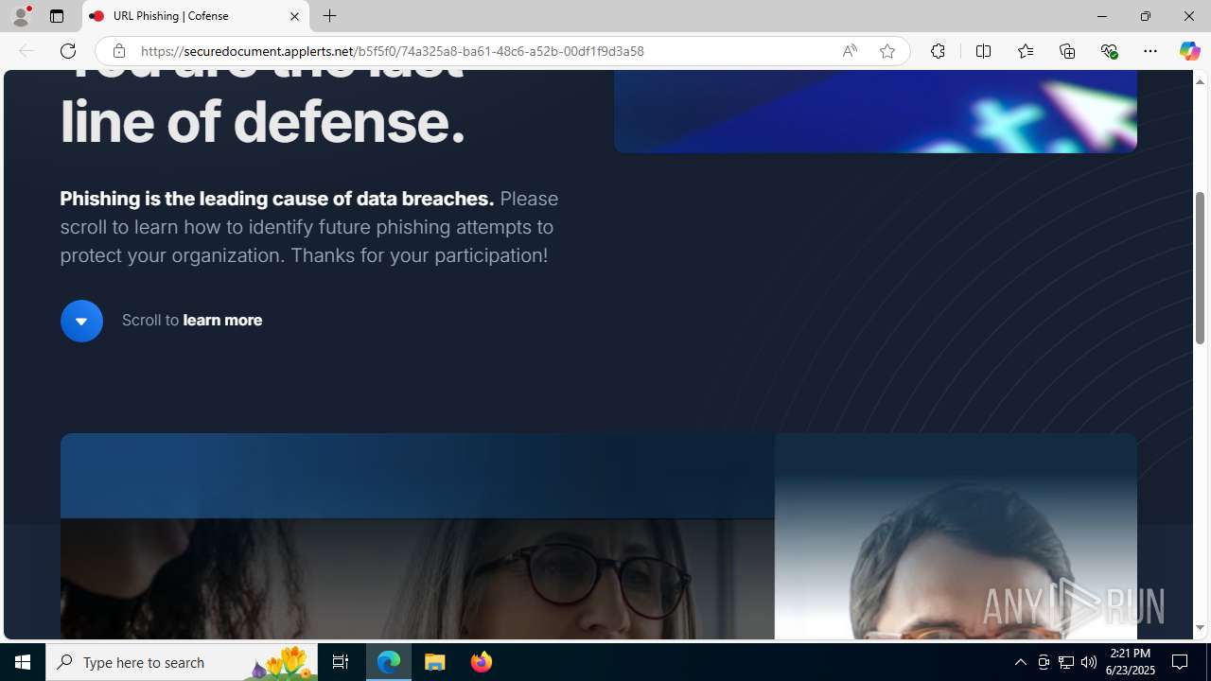Toggle Read aloud icon in address bar
This screenshot has width=1211, height=681.
pos(850,51)
